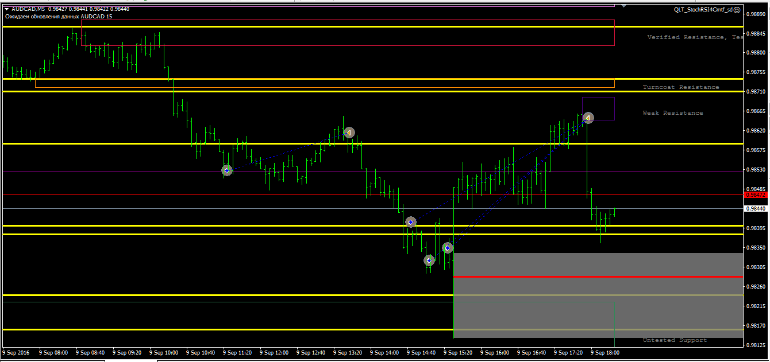Click the AUDCAD,M5 chart title text
Image resolution: width=770 pixels, height=362 pixels.
(x=28, y=9)
